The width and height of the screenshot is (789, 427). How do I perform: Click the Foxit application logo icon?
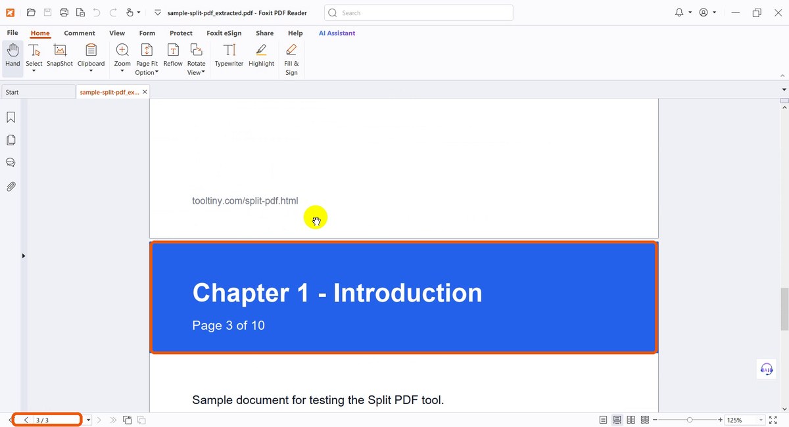click(x=11, y=12)
